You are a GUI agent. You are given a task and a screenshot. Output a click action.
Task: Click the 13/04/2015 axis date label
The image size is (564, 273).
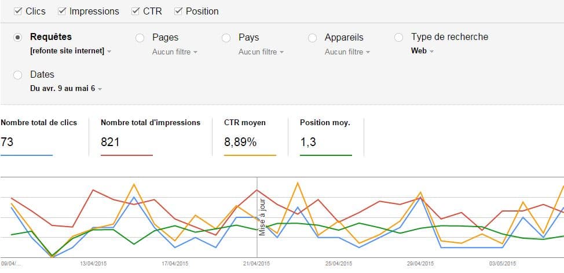coord(93,264)
